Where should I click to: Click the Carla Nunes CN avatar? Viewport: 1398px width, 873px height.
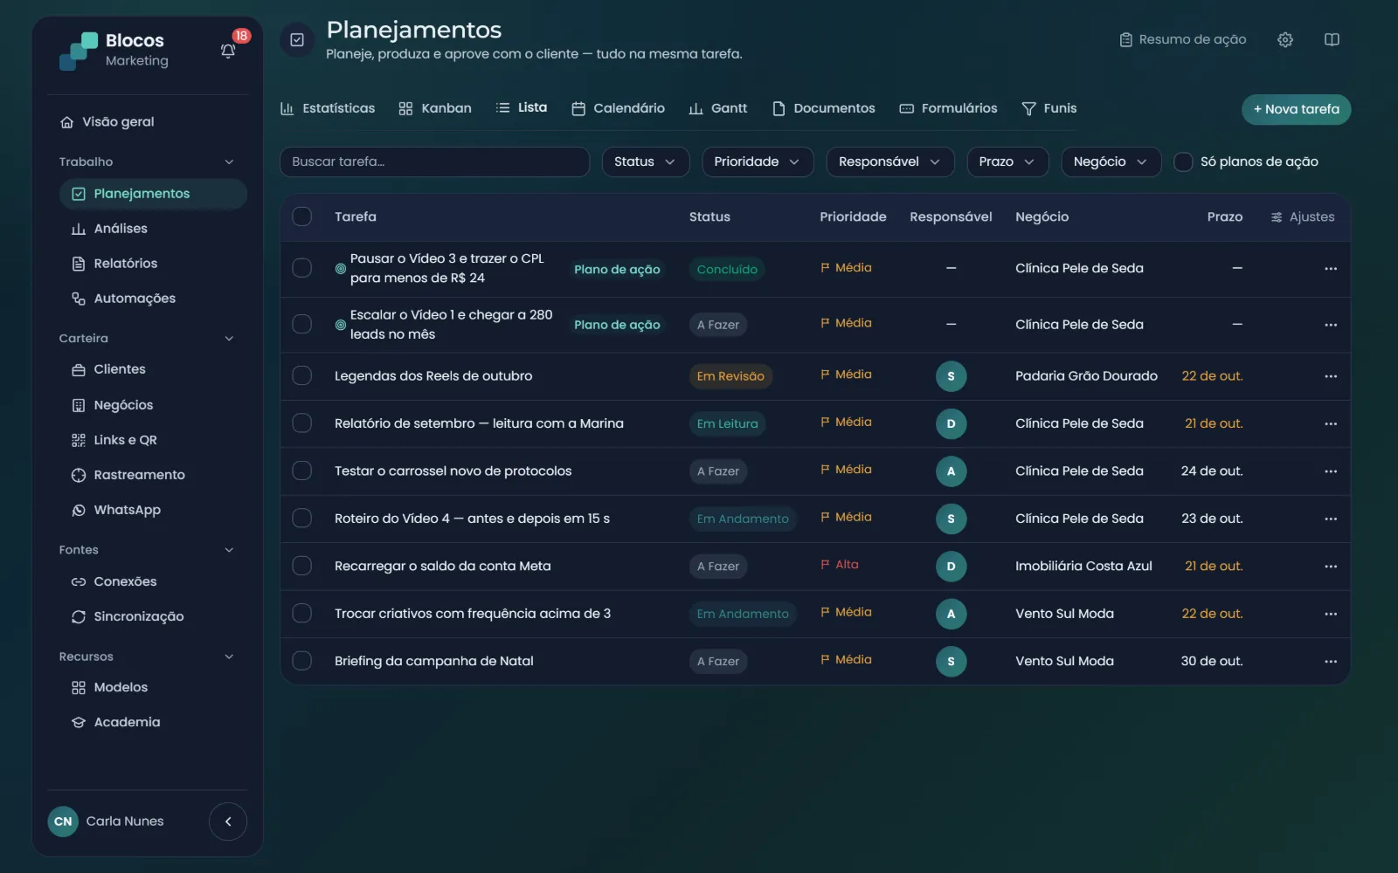pos(63,821)
